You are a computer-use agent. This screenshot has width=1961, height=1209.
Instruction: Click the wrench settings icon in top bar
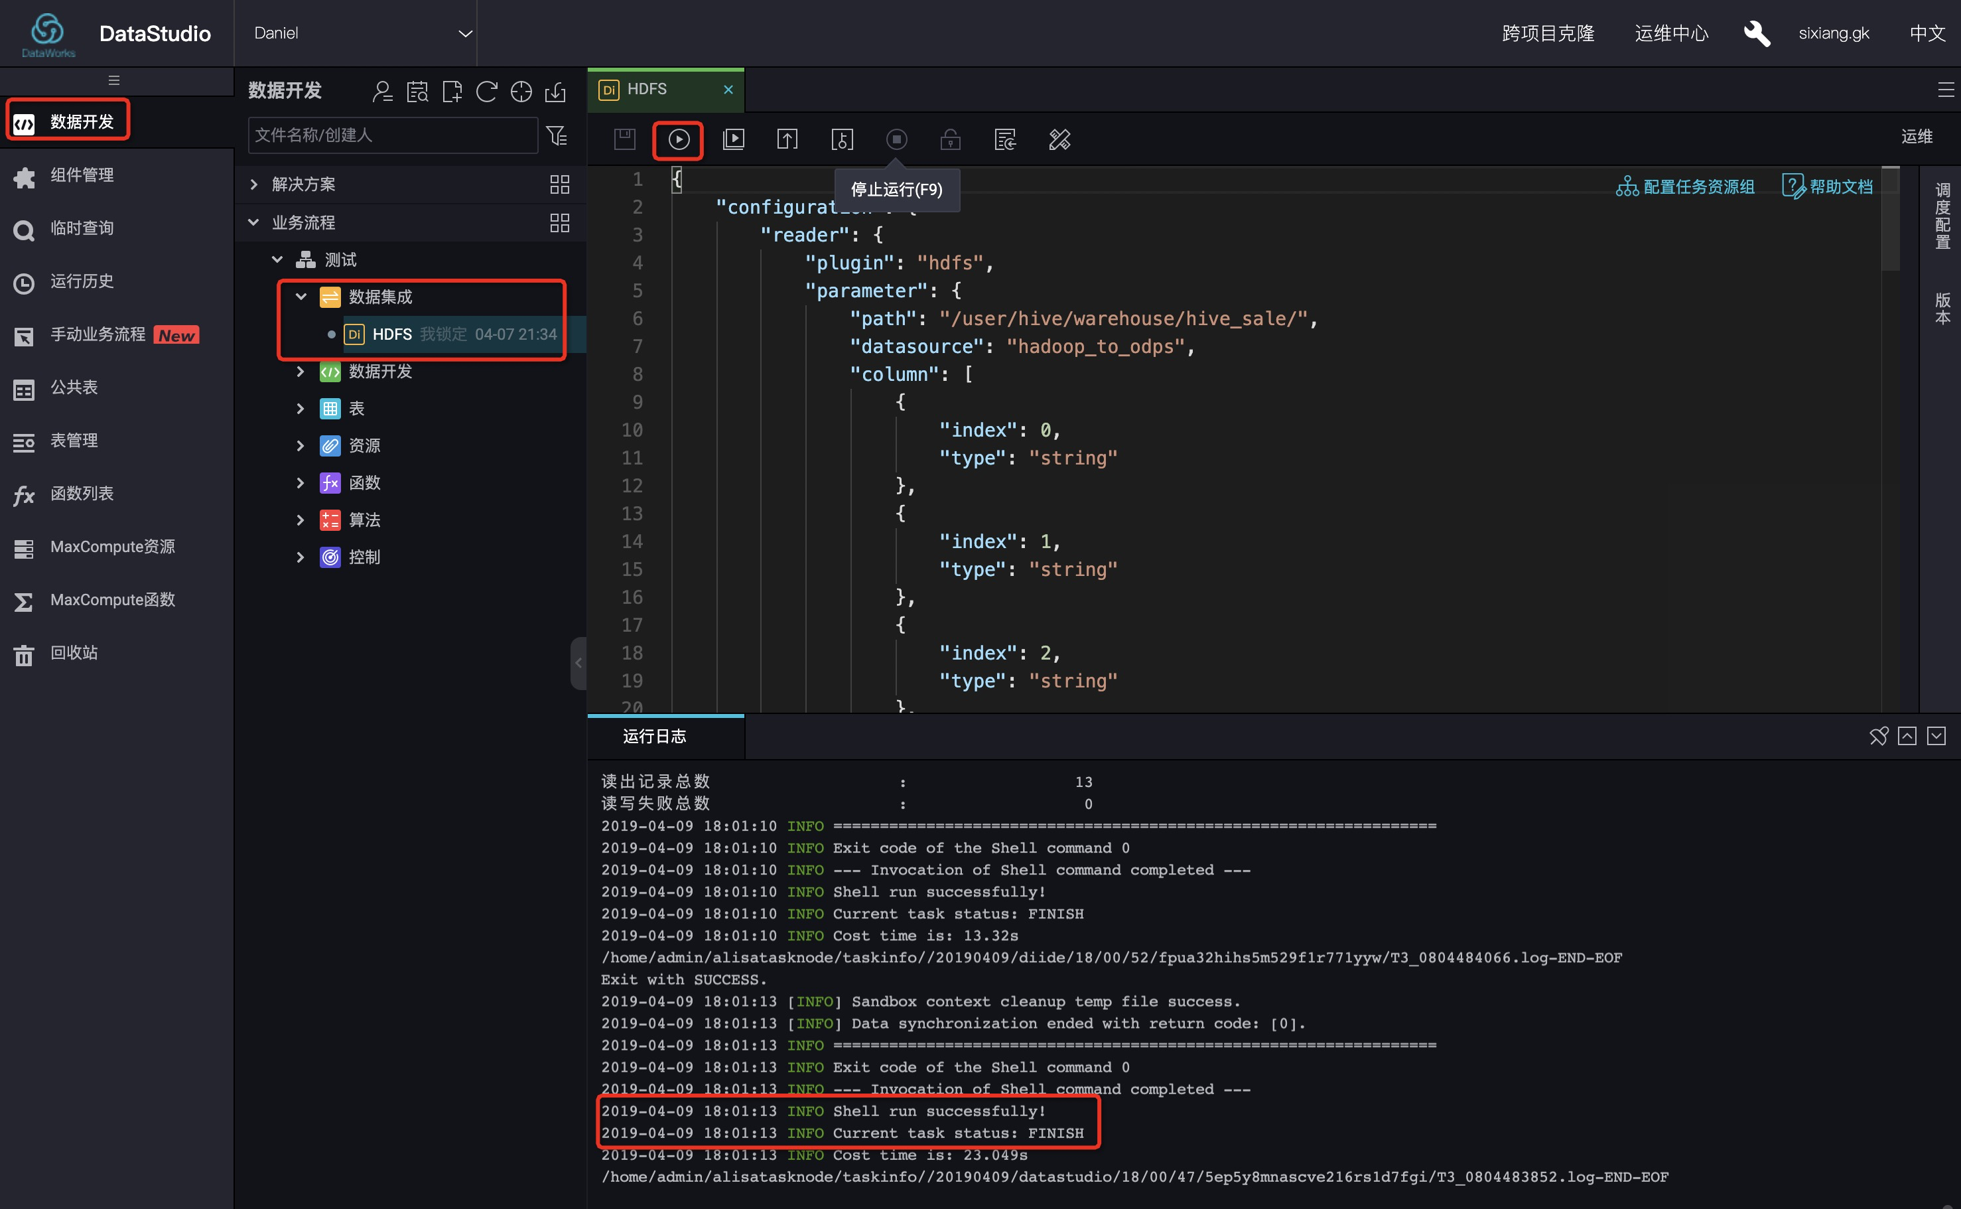[1755, 34]
